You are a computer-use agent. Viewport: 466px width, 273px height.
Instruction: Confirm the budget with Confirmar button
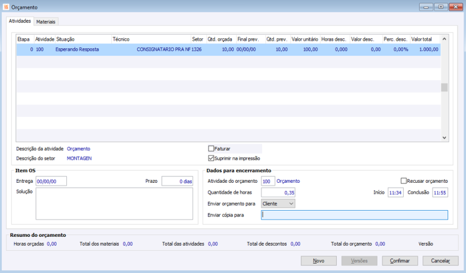[400, 261]
